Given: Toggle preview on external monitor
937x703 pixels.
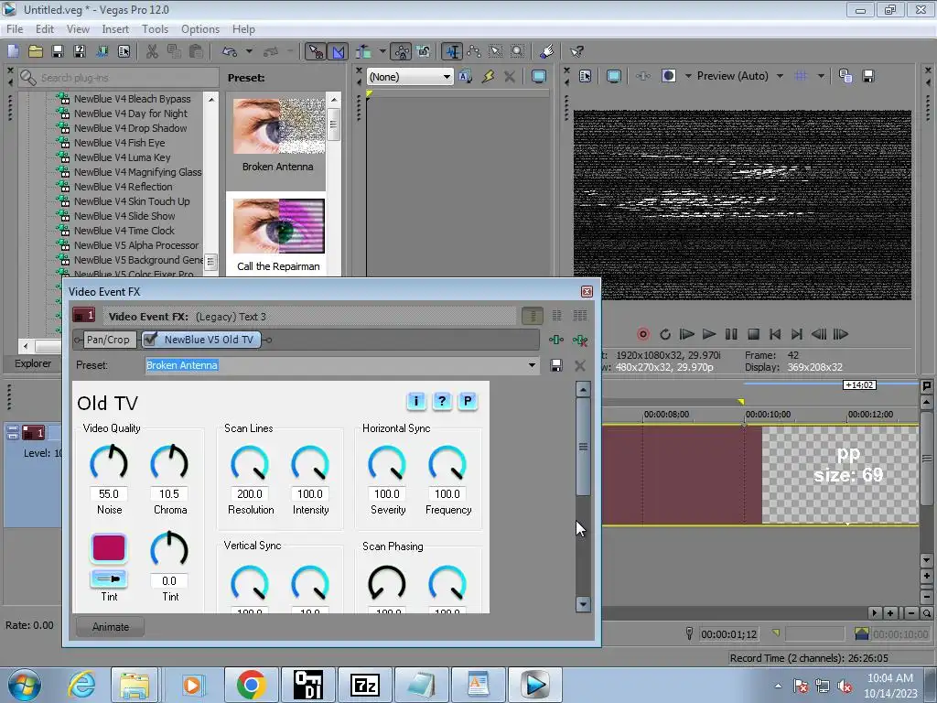Looking at the screenshot, I should [x=613, y=76].
